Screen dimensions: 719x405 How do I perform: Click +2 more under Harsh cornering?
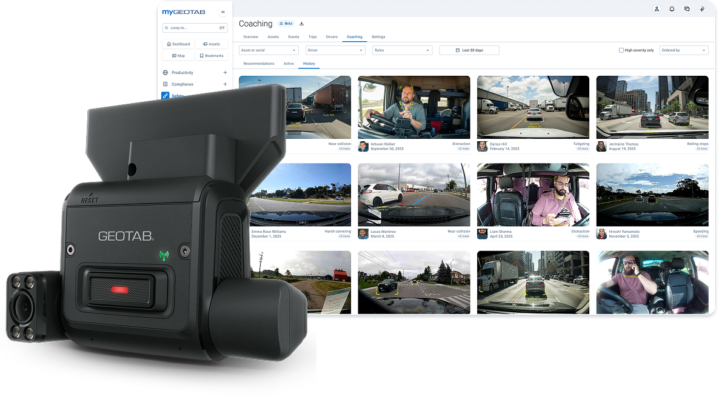[x=344, y=236]
